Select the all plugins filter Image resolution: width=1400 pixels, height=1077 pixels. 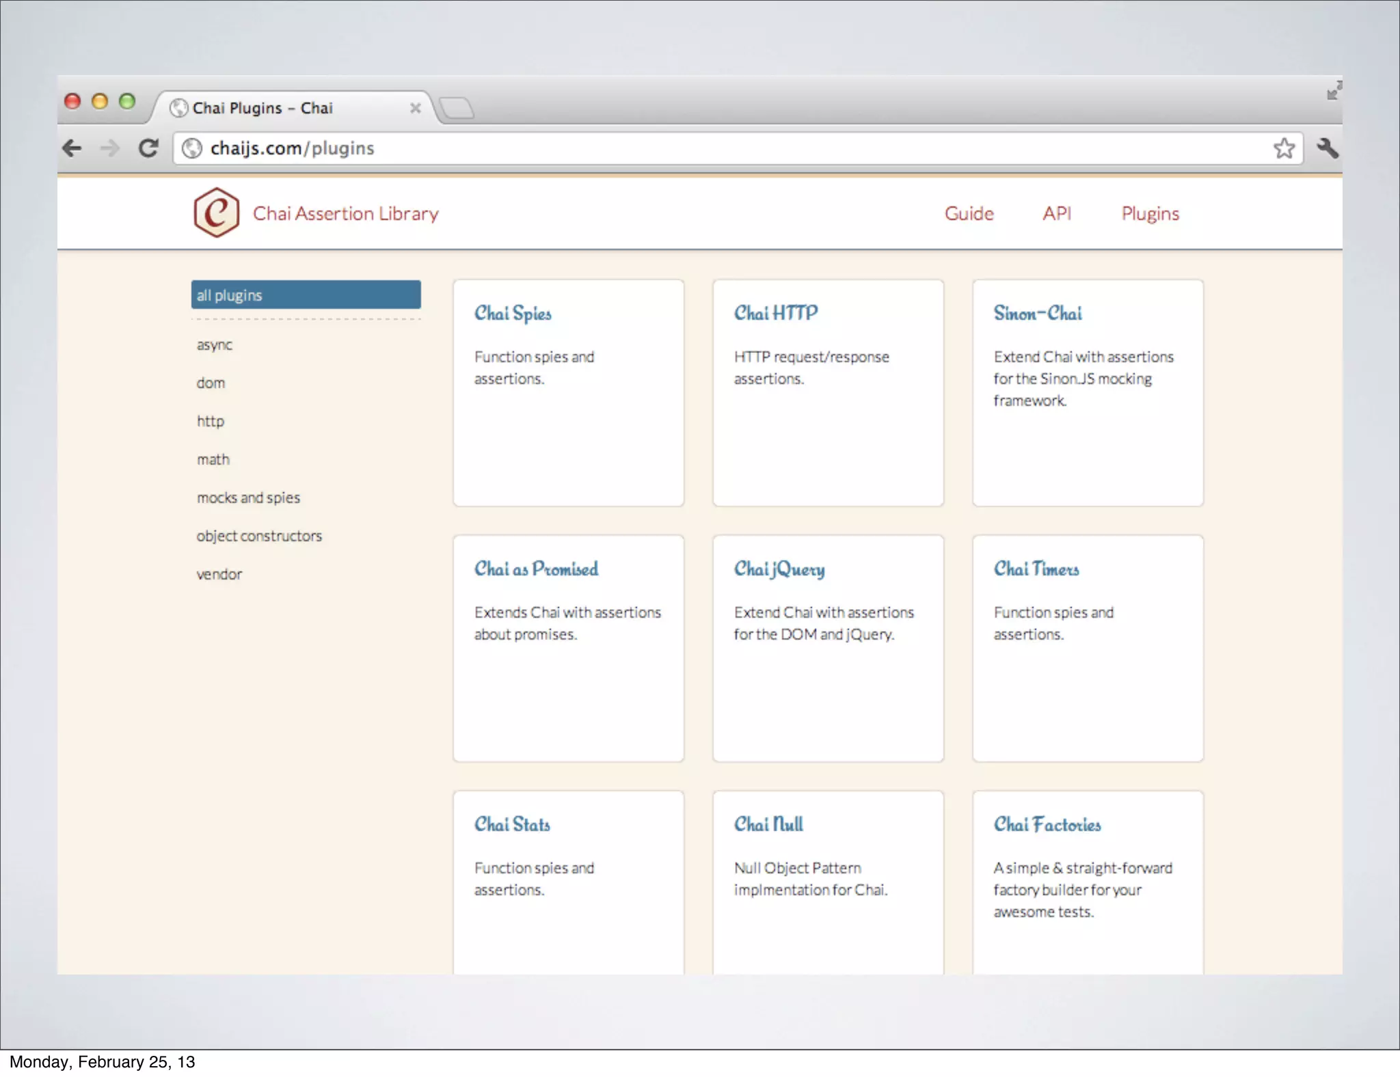[306, 295]
